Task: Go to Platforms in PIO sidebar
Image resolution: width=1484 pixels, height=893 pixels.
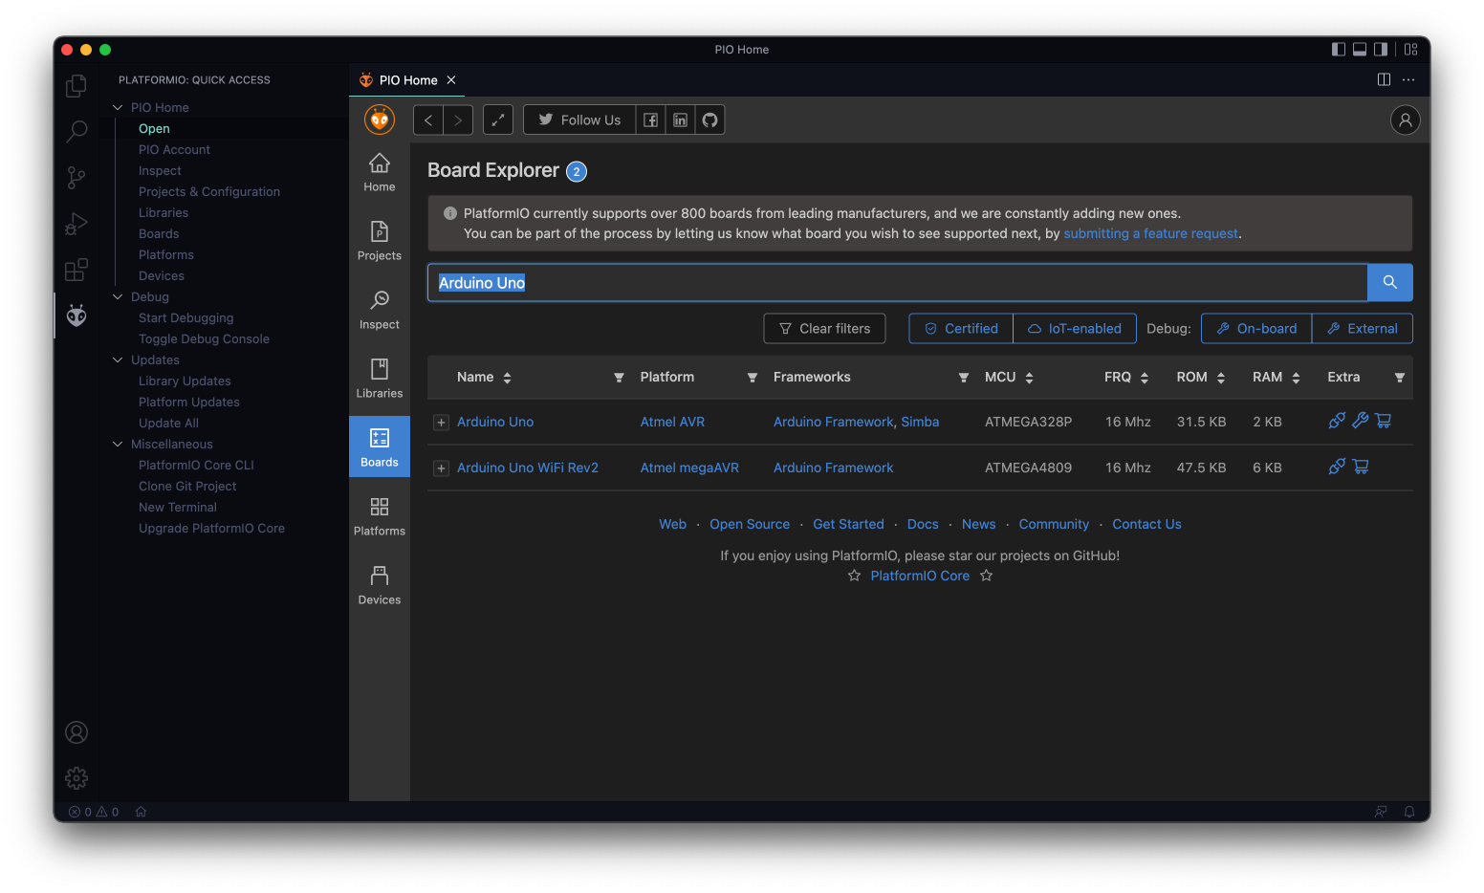Action: tap(380, 517)
